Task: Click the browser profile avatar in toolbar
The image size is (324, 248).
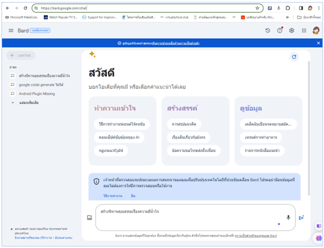Action: point(310,8)
